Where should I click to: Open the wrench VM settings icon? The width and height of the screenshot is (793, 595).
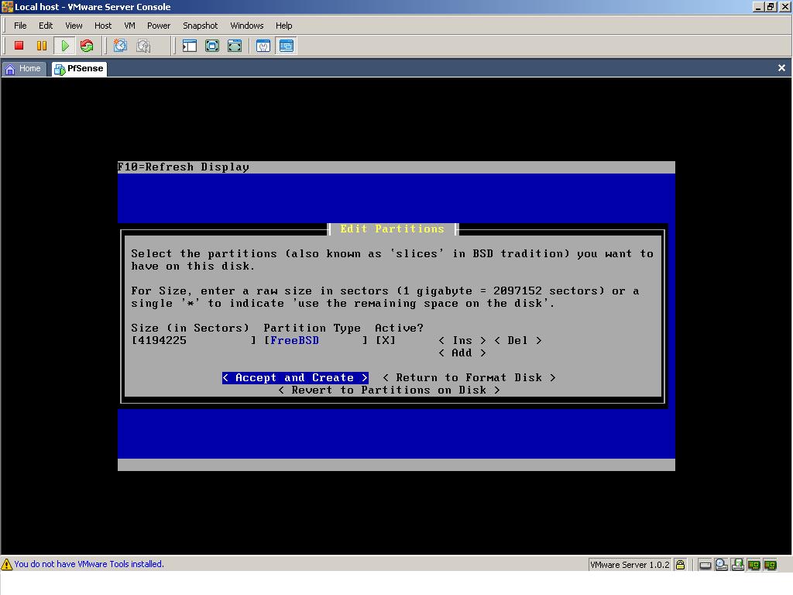pyautogui.click(x=263, y=46)
